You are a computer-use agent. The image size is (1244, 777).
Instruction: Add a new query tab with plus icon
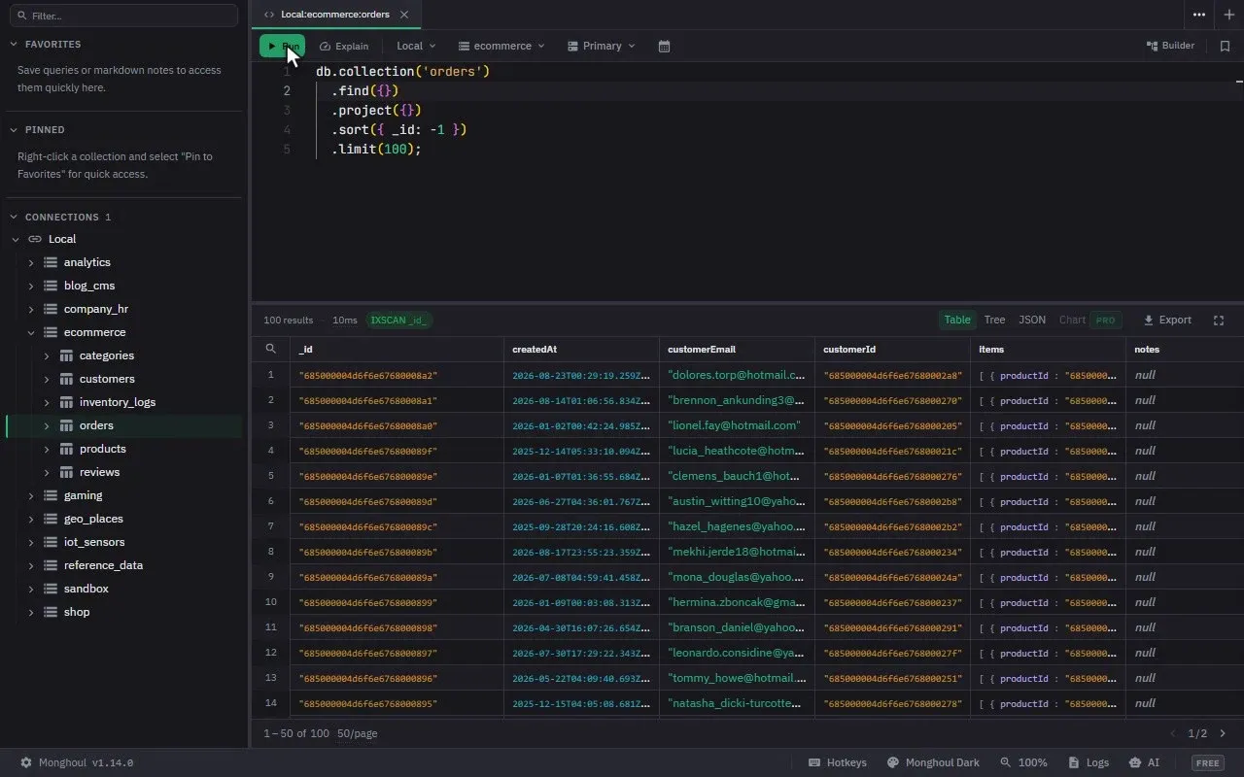pos(1229,15)
